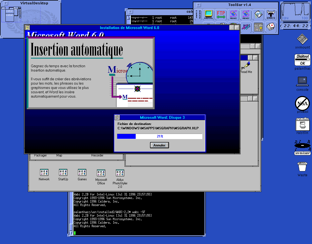312x244 pixels.
Task: Start the playing cards game icon
Action: 271,27
